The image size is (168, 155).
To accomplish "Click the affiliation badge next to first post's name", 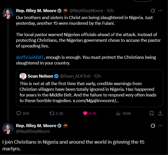I will (x=66, y=11).
